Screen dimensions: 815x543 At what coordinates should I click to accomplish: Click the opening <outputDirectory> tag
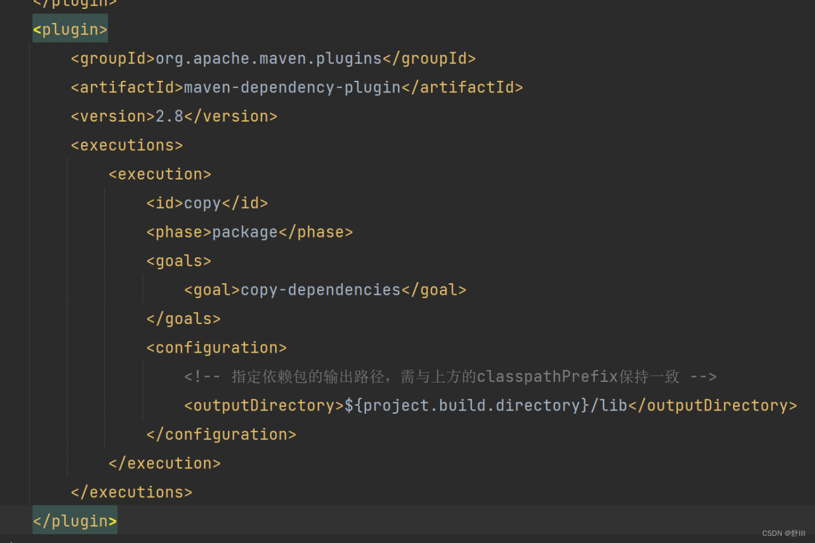click(x=264, y=405)
